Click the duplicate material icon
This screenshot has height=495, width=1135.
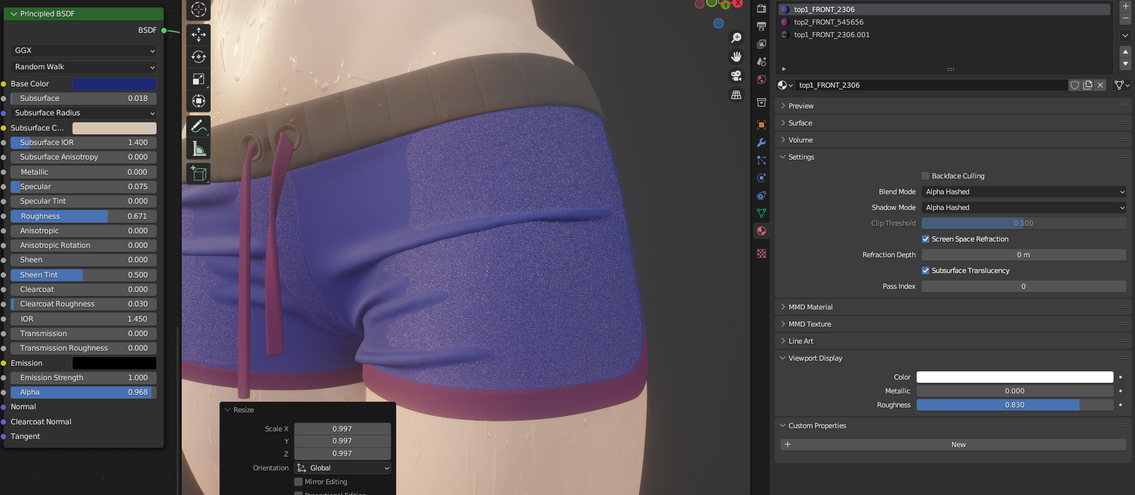tap(1088, 85)
